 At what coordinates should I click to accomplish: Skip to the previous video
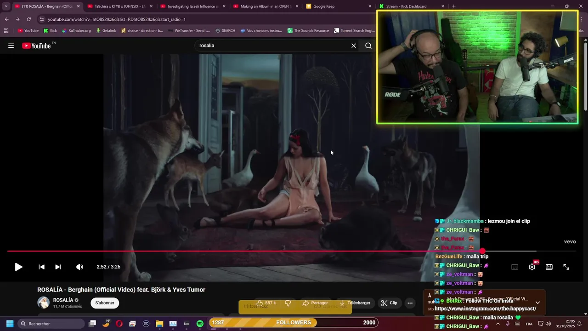(x=41, y=267)
